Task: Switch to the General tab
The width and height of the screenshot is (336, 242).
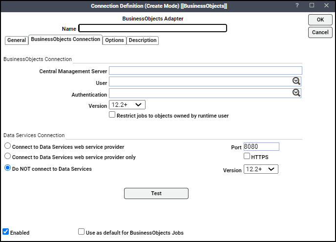Action: click(17, 40)
